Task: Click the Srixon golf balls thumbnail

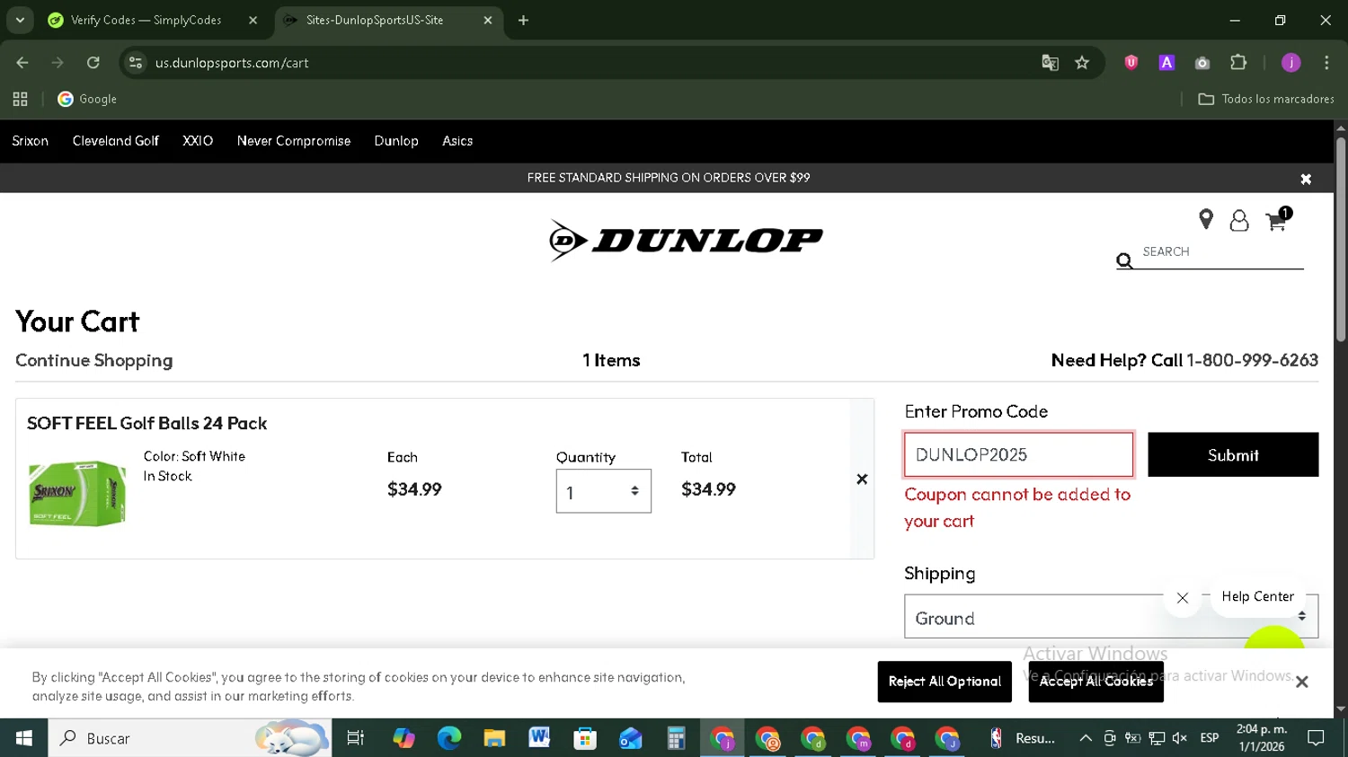Action: pos(77,493)
